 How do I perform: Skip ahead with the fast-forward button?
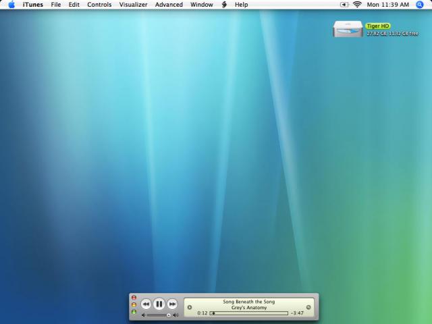[x=173, y=304]
